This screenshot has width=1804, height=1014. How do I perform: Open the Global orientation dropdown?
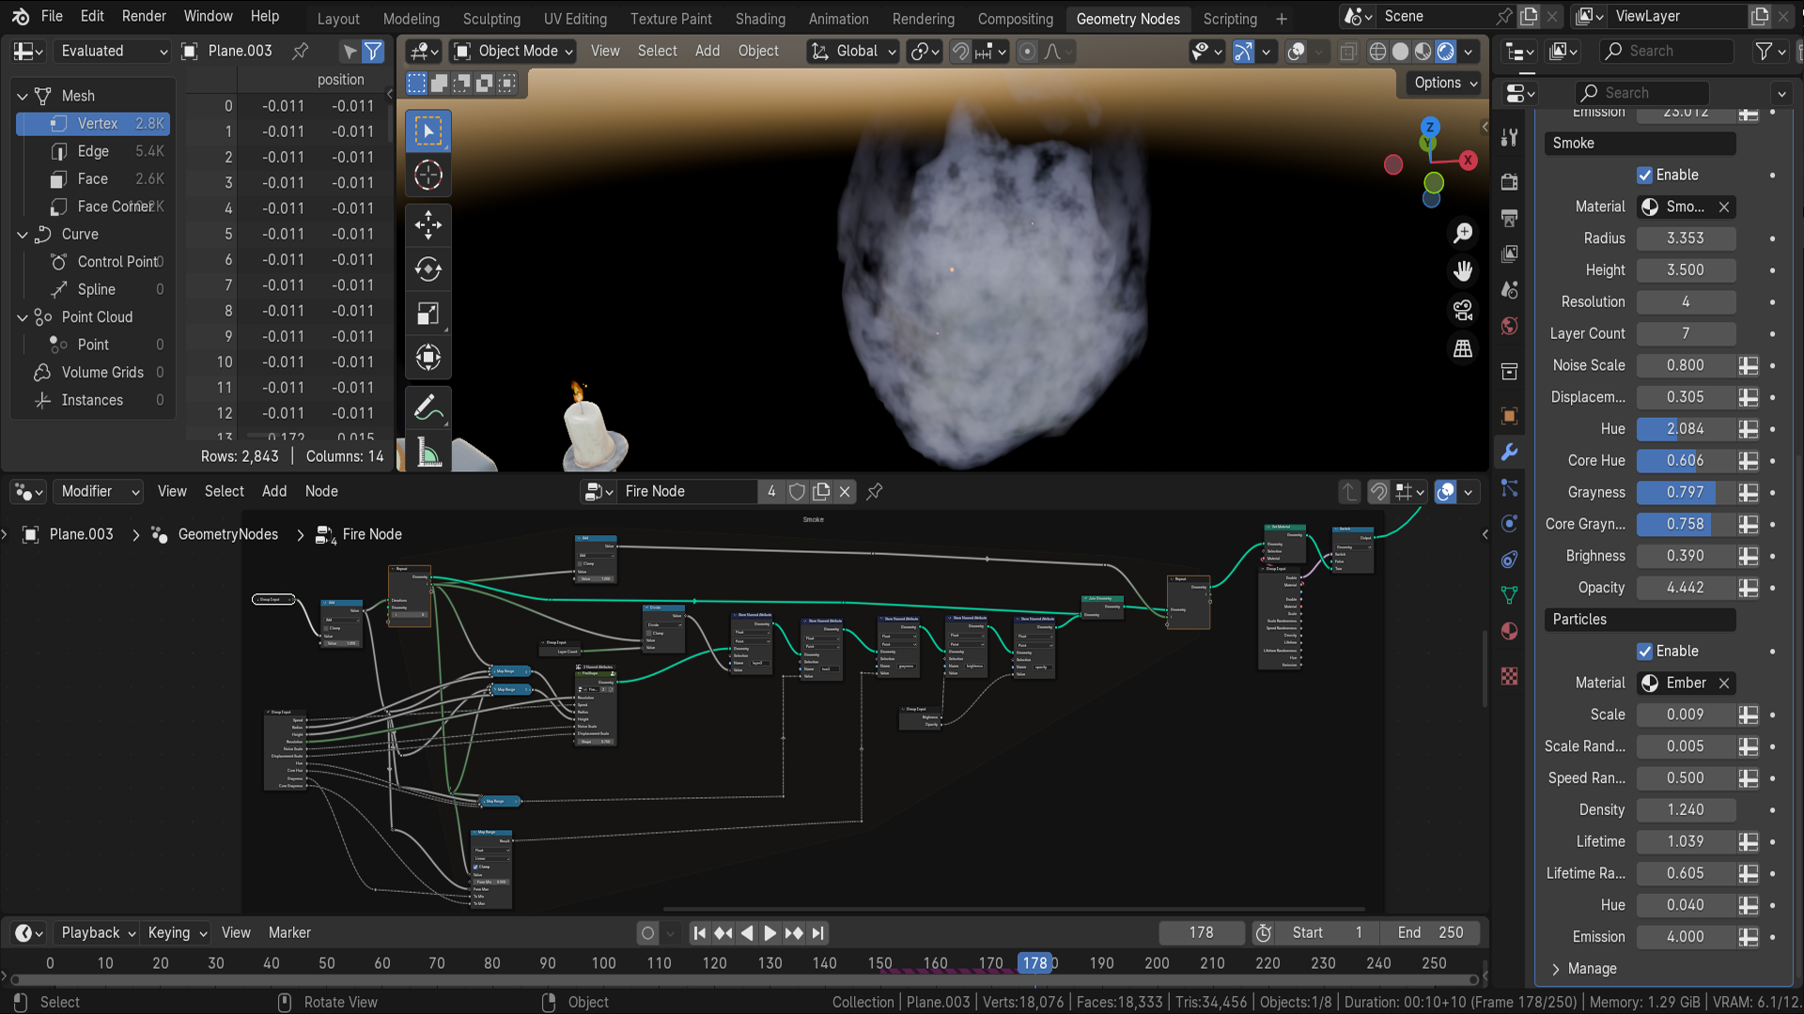854,52
